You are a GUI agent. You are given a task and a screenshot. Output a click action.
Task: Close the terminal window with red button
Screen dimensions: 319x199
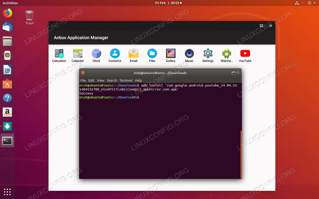(83, 73)
